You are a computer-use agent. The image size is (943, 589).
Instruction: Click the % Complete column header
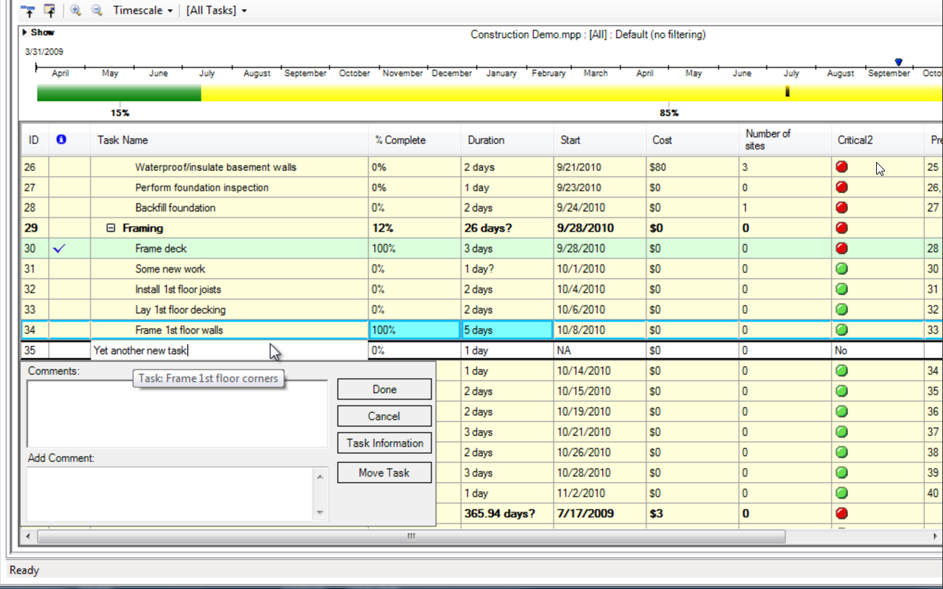pos(400,140)
